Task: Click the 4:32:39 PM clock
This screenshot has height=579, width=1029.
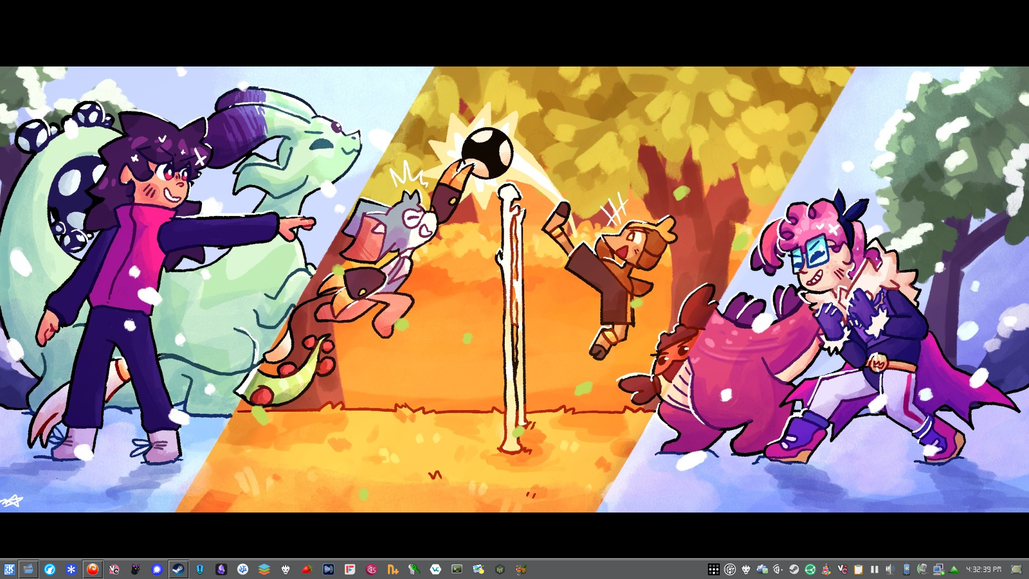Action: click(984, 569)
